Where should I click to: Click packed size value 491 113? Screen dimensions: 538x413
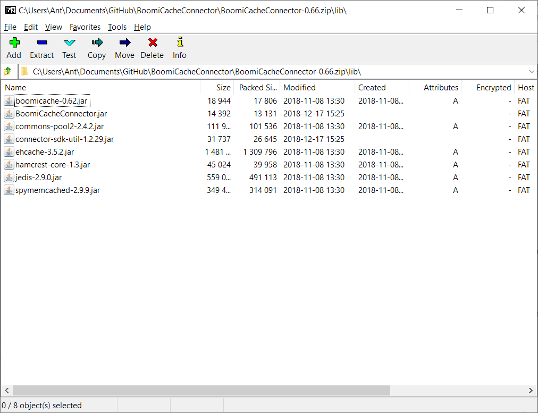click(x=263, y=178)
